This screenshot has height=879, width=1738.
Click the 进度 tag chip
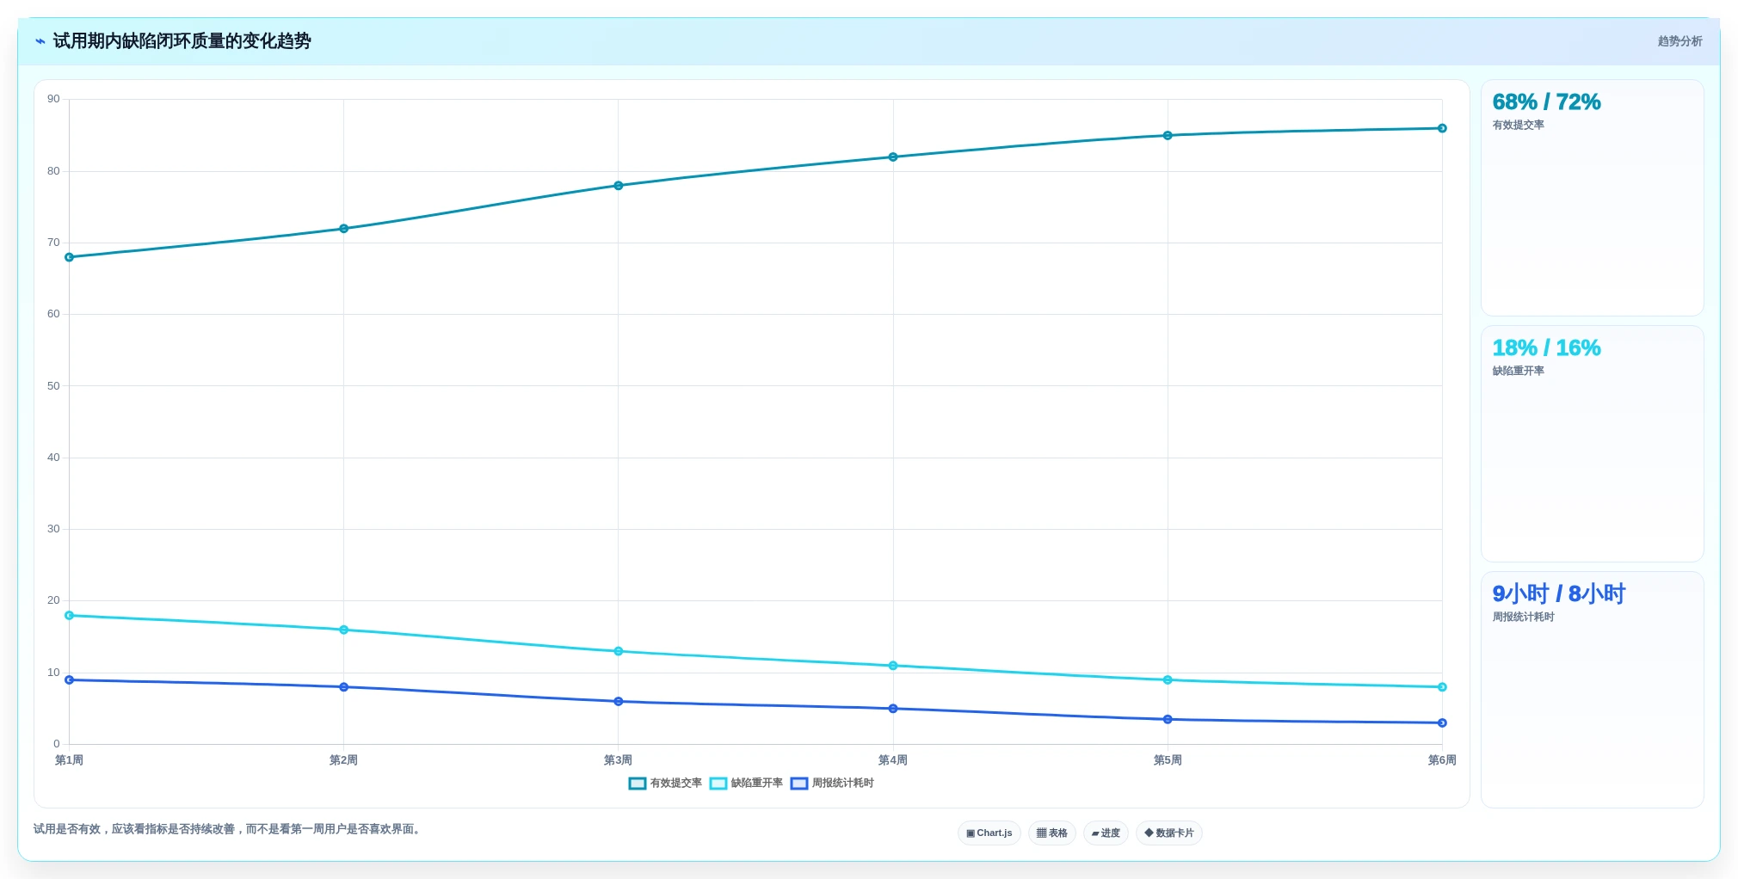(1106, 833)
